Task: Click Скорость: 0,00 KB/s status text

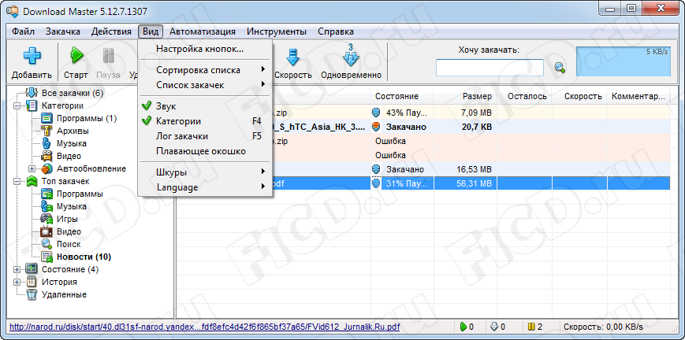Action: point(603,327)
